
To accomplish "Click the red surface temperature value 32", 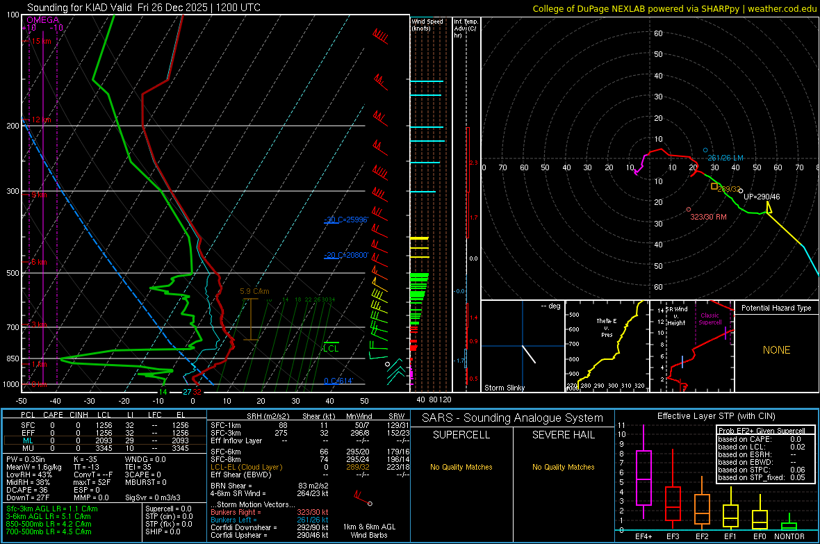I will tap(197, 392).
